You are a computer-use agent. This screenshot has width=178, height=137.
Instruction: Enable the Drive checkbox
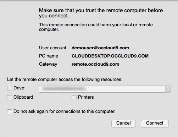10,88
